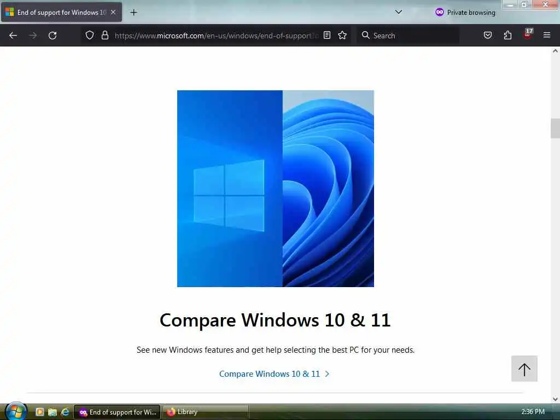
Task: Click the Private browsing indicator
Action: click(x=465, y=13)
